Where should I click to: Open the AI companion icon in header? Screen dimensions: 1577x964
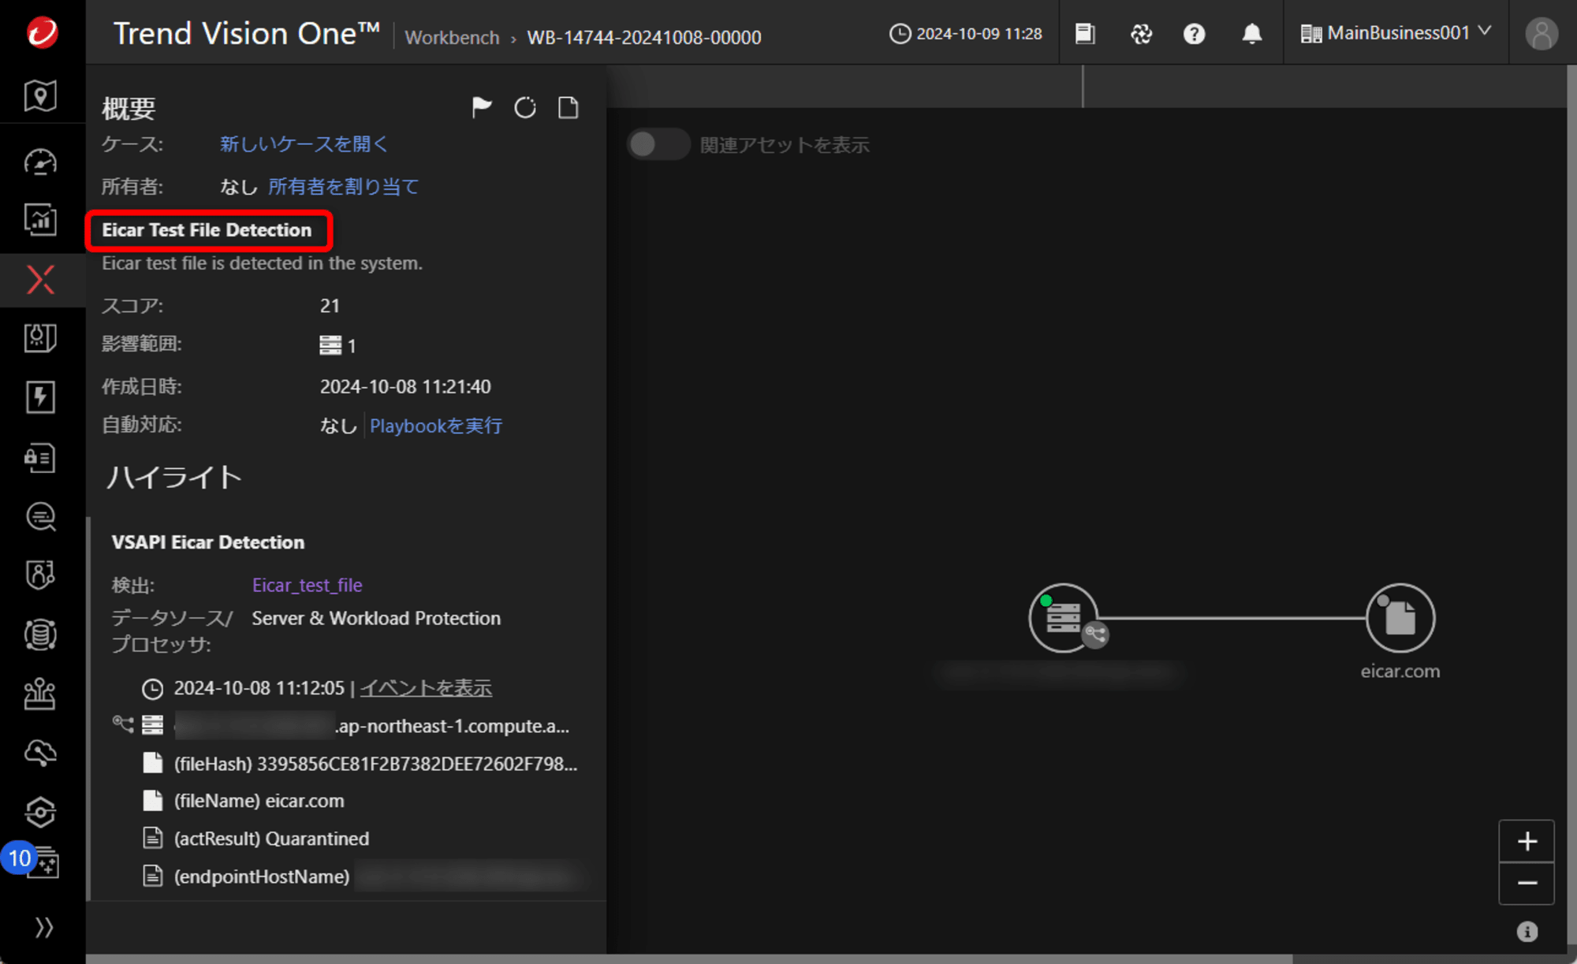(x=1141, y=33)
